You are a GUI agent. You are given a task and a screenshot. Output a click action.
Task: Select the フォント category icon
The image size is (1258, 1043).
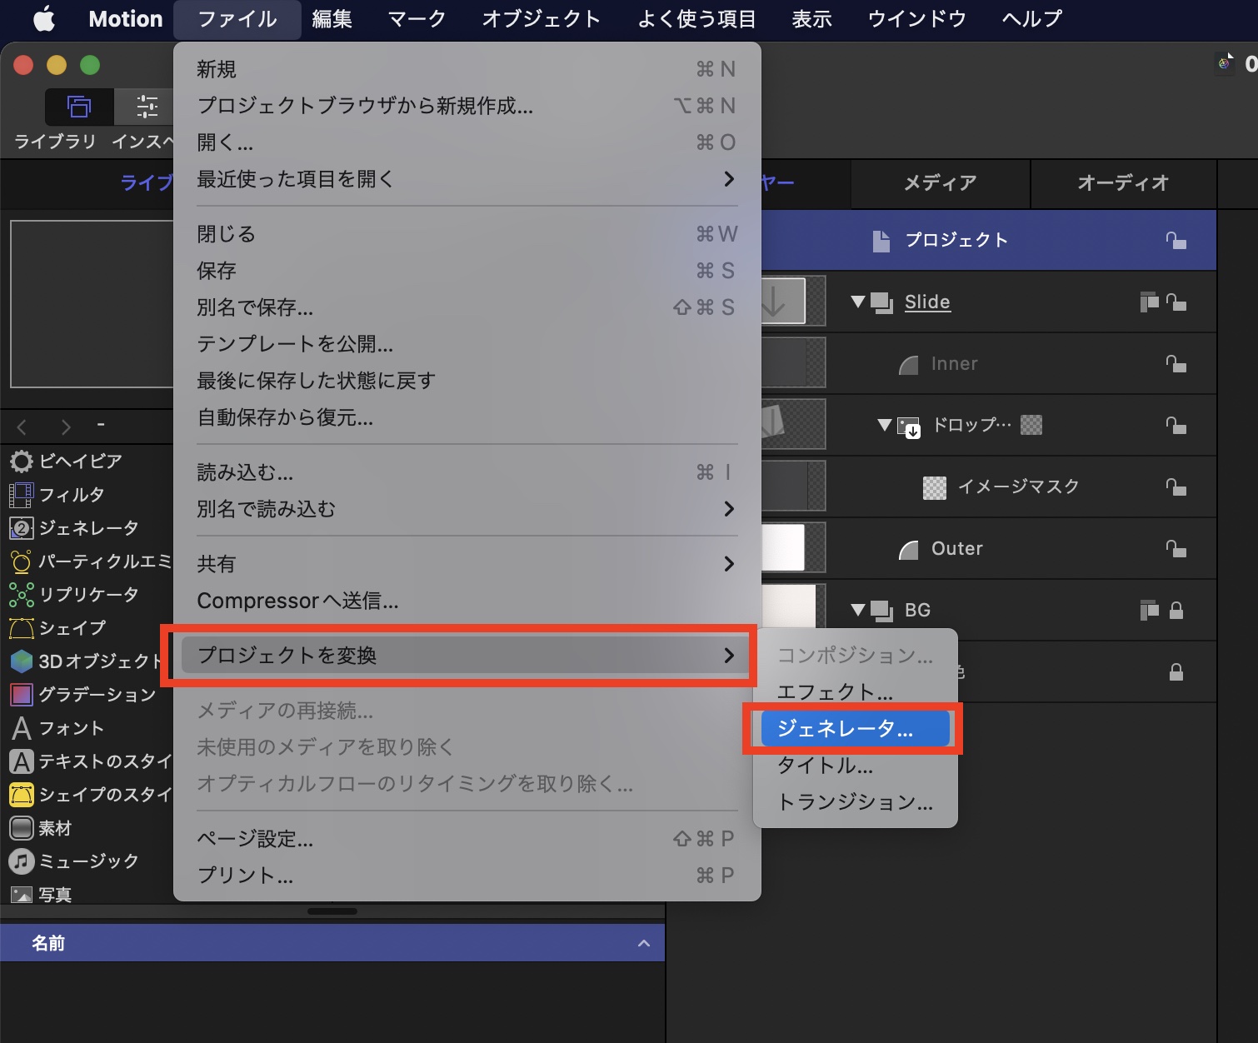pyautogui.click(x=22, y=728)
